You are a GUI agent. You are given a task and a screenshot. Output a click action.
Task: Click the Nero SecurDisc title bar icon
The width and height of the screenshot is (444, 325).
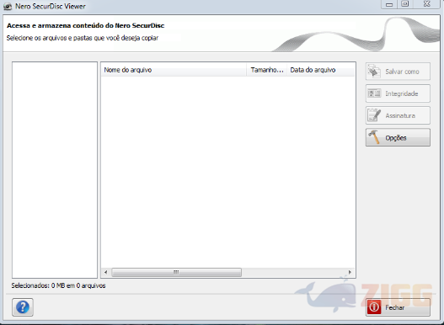coord(8,6)
